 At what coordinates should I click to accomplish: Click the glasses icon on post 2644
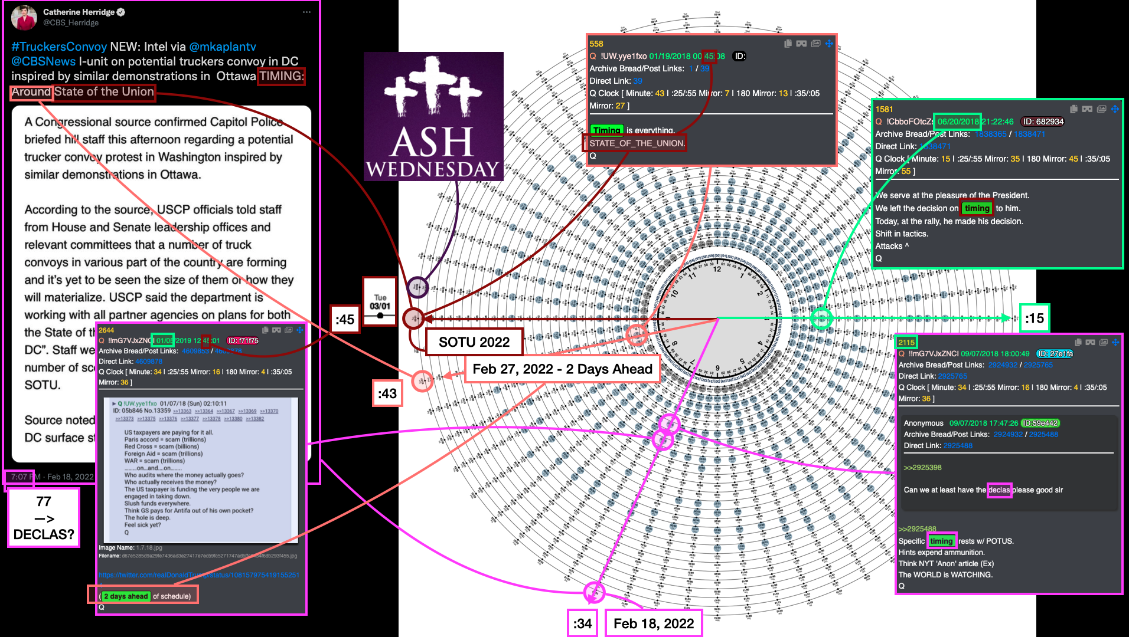tap(277, 330)
